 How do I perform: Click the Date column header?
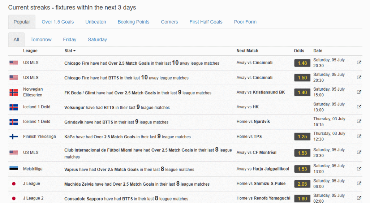pyautogui.click(x=318, y=51)
